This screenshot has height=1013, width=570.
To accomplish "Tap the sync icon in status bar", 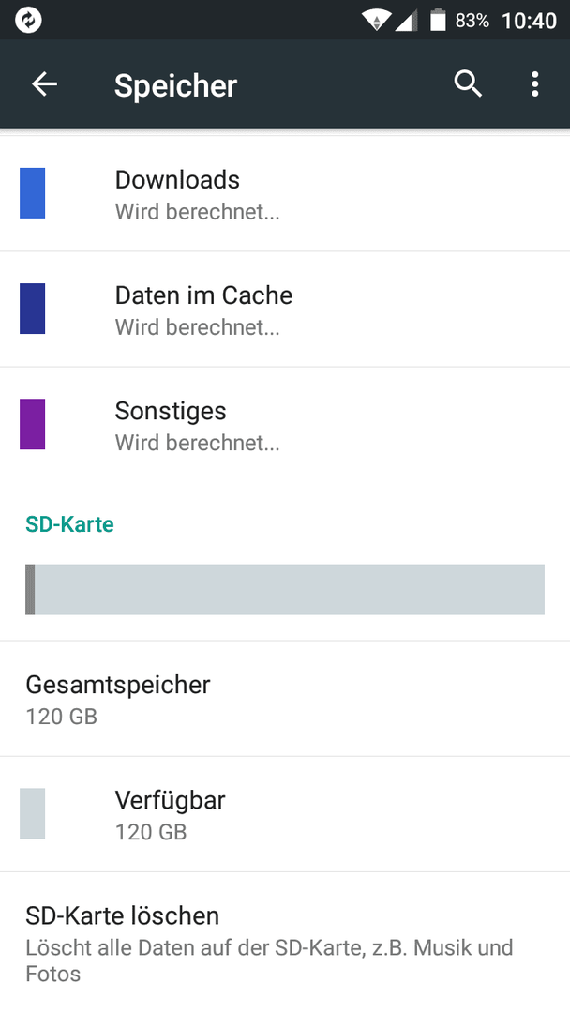I will [x=28, y=20].
